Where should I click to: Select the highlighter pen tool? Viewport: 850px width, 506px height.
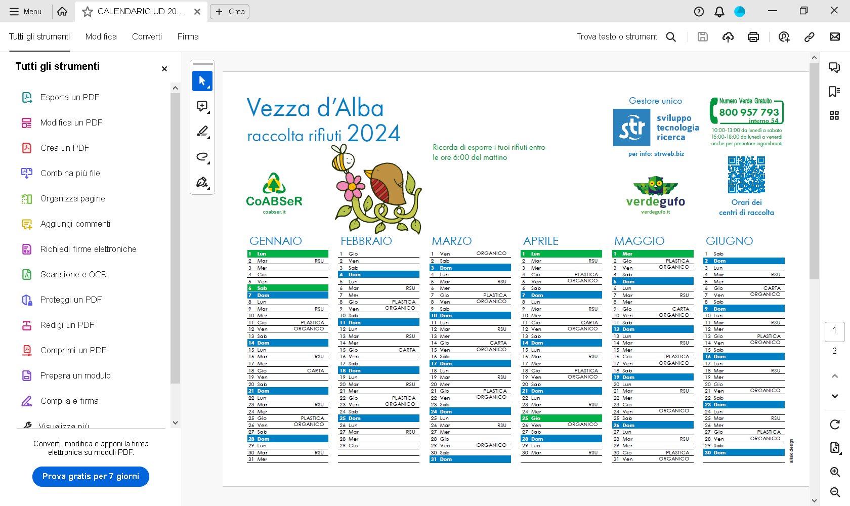202,132
